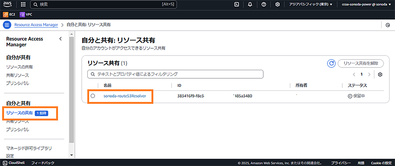Select radio button for sonoda-route53Resolver
The image size is (395, 166).
[x=93, y=96]
